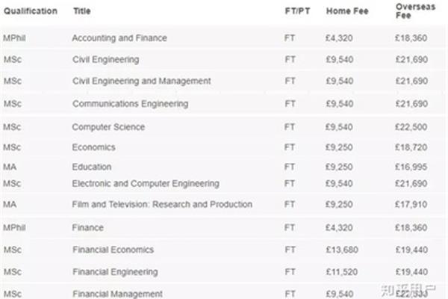The width and height of the screenshot is (448, 299).
Task: Select Electronic and Computer Engineering title
Action: coord(146,184)
